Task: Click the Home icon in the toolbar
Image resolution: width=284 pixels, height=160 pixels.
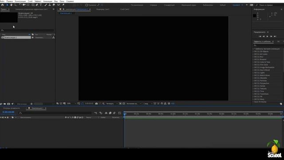Action: coord(3,5)
